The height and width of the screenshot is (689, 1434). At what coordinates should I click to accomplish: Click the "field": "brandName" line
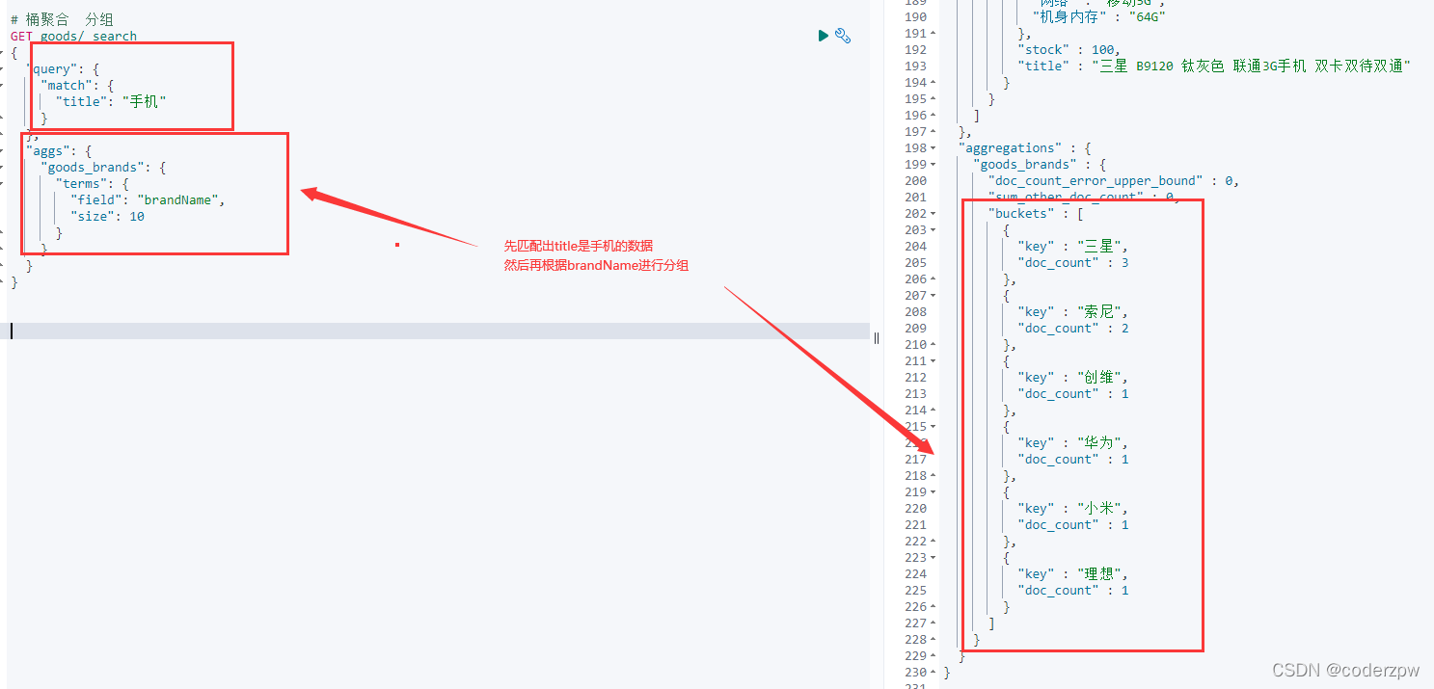pos(148,200)
